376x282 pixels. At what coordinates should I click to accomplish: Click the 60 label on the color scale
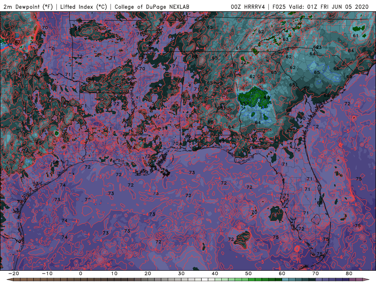(x=282, y=274)
